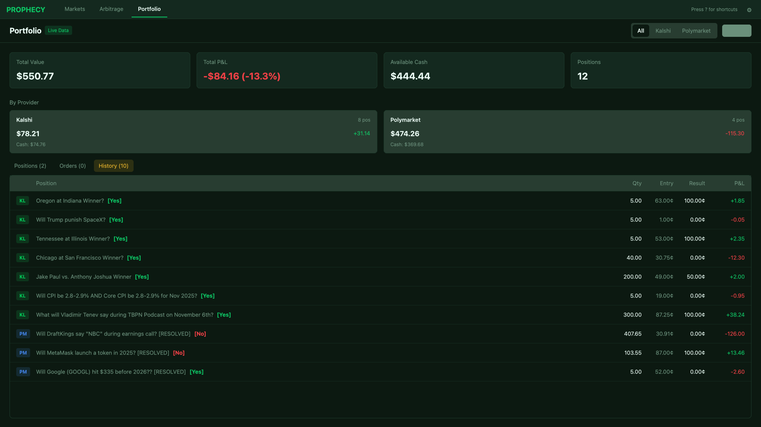761x427 pixels.
Task: Select the Polymarket provider summary card
Action: pyautogui.click(x=568, y=132)
